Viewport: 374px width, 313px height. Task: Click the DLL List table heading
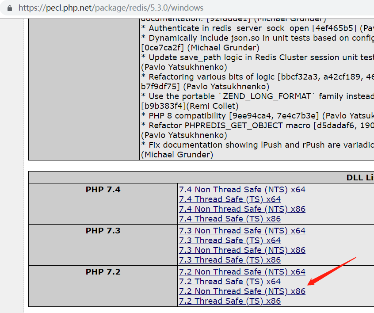tap(360, 177)
